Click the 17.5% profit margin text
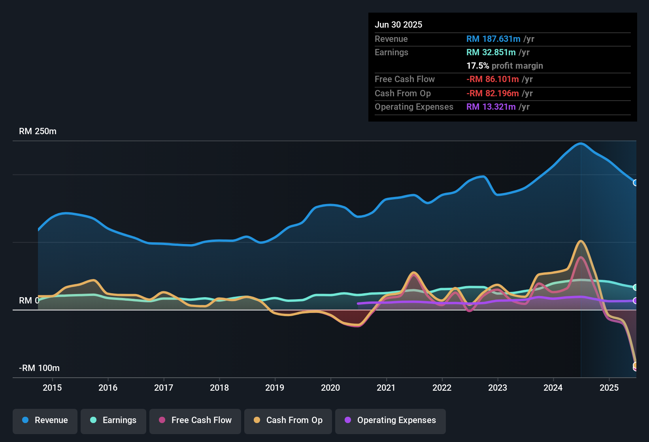Screen dimensions: 649x442 pos(505,66)
